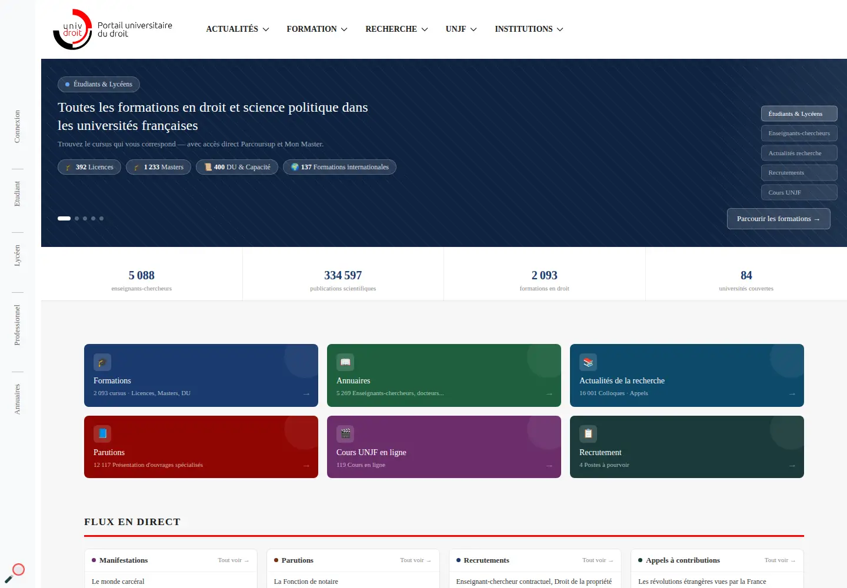
Task: Open the Professionnel side tab
Action: pyautogui.click(x=17, y=325)
